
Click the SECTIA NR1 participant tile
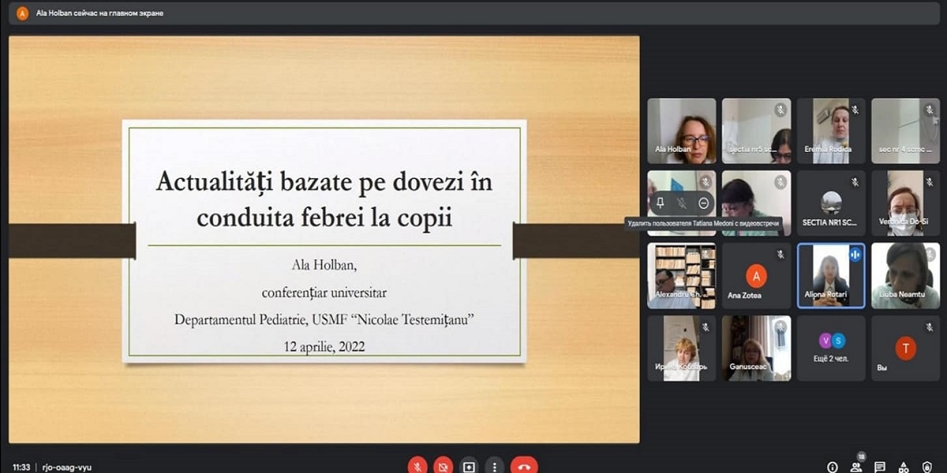831,203
